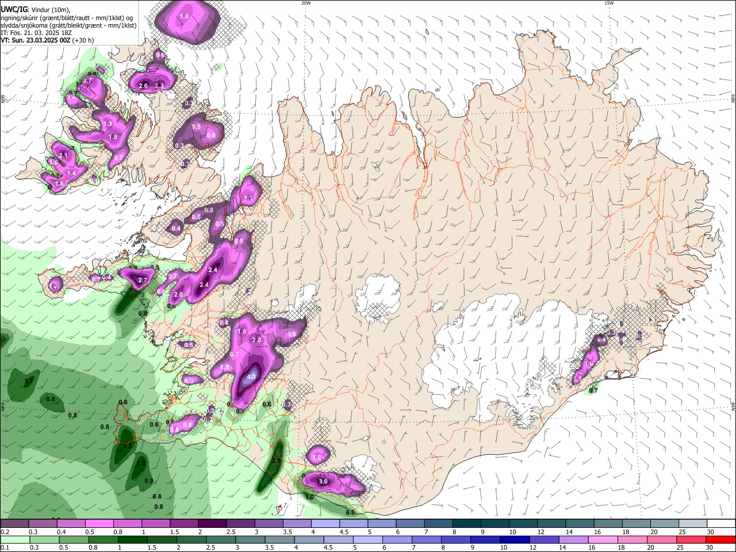The height and width of the screenshot is (552, 736).
Task: Select the 1.9 snowfall value
Action: tap(242, 332)
